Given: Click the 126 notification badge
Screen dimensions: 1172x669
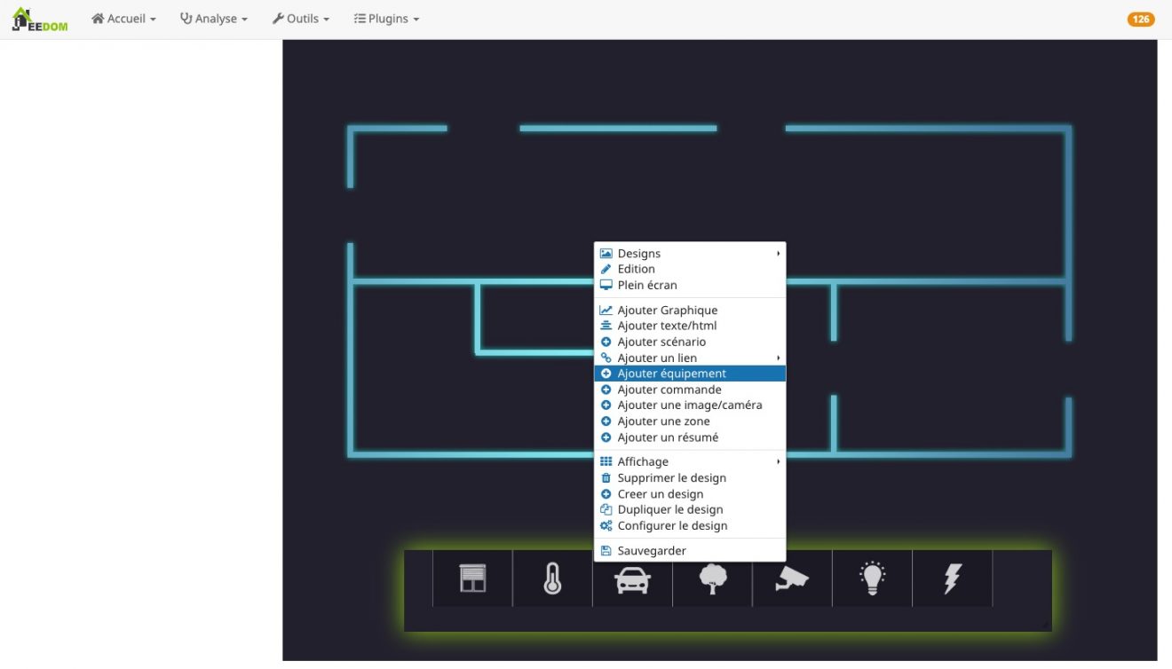Looking at the screenshot, I should point(1141,18).
